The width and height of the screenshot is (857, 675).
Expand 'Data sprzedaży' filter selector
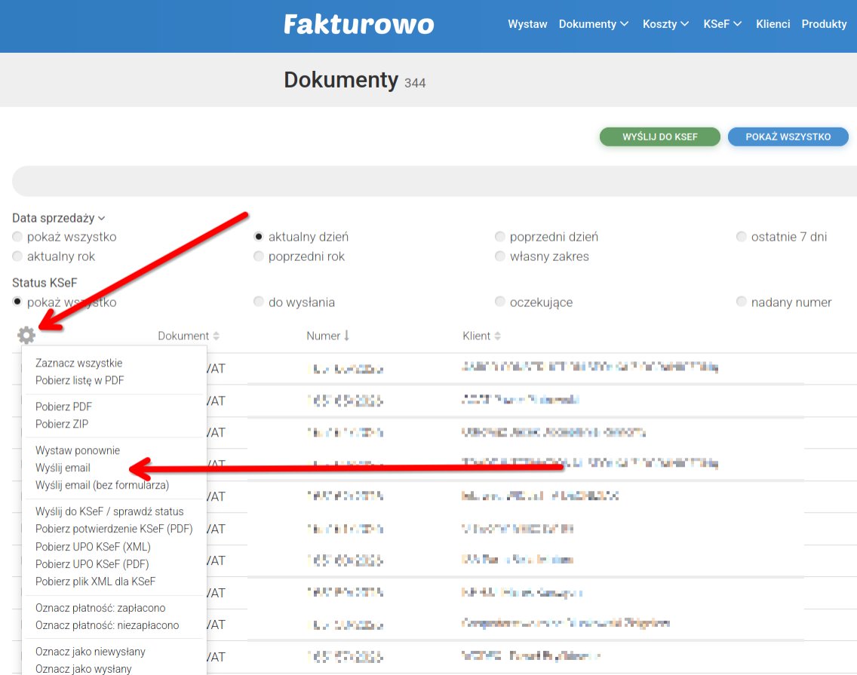58,218
